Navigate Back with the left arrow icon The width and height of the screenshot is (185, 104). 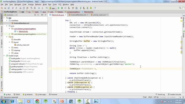(x=39, y=8)
